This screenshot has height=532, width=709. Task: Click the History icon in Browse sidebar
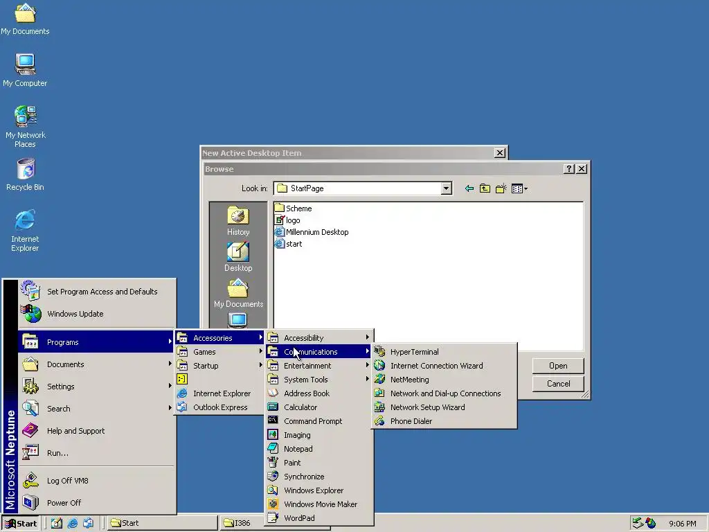pos(238,221)
